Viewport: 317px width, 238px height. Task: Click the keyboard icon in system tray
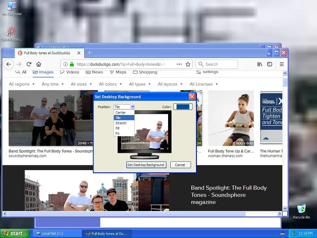coord(282,234)
